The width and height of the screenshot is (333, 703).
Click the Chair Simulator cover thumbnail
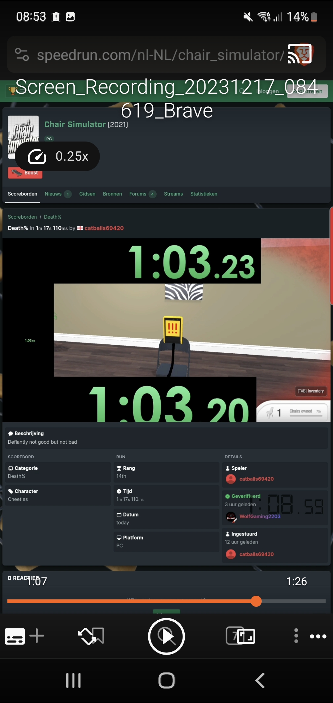[23, 137]
